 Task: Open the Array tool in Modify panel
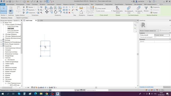[64, 10]
